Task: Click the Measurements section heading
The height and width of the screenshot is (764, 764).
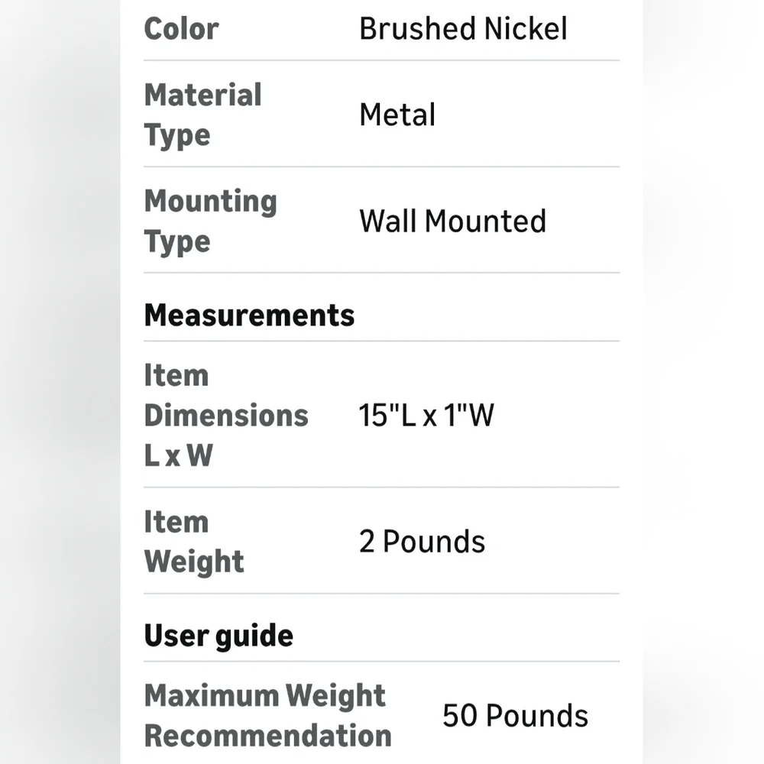Action: pyautogui.click(x=250, y=316)
